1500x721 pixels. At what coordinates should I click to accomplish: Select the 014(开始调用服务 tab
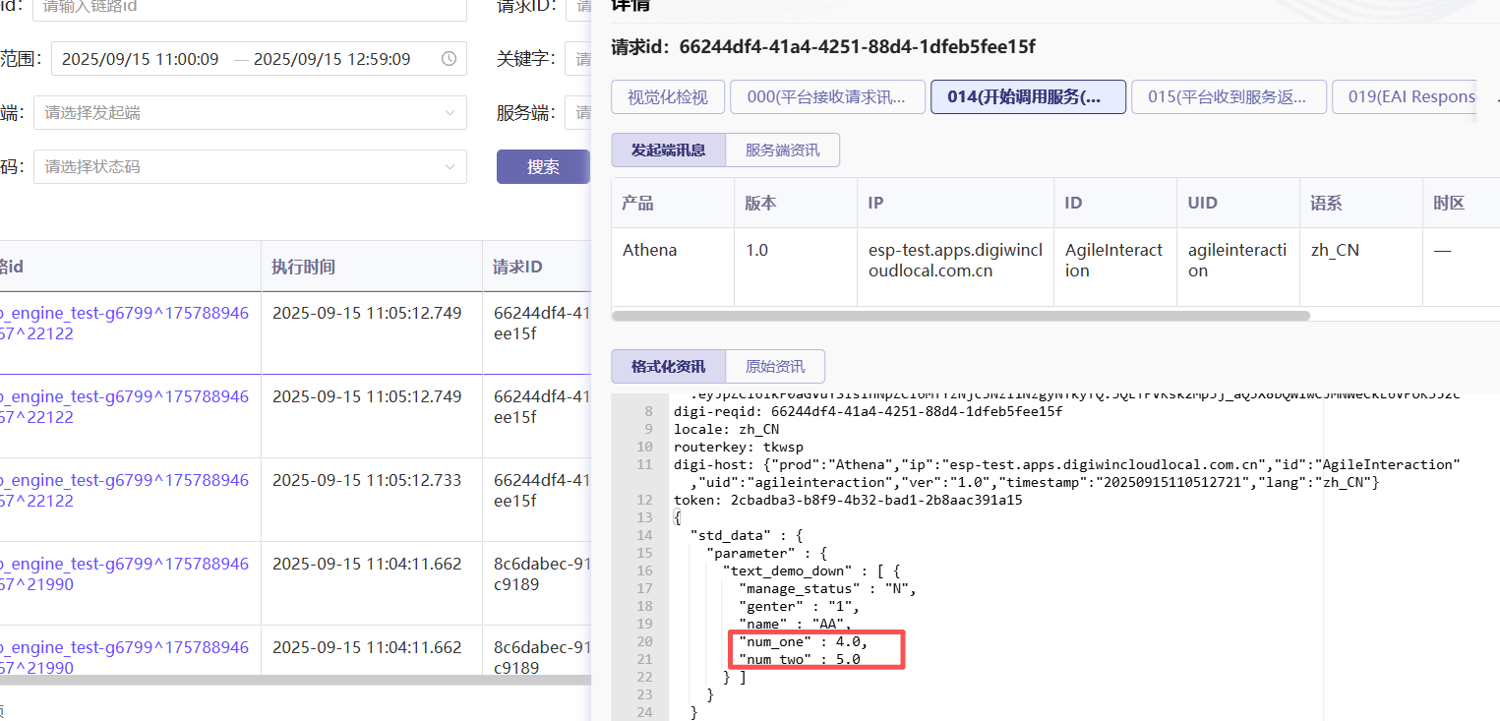pyautogui.click(x=1028, y=96)
